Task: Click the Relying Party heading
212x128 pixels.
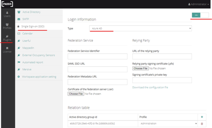Action: (141, 40)
